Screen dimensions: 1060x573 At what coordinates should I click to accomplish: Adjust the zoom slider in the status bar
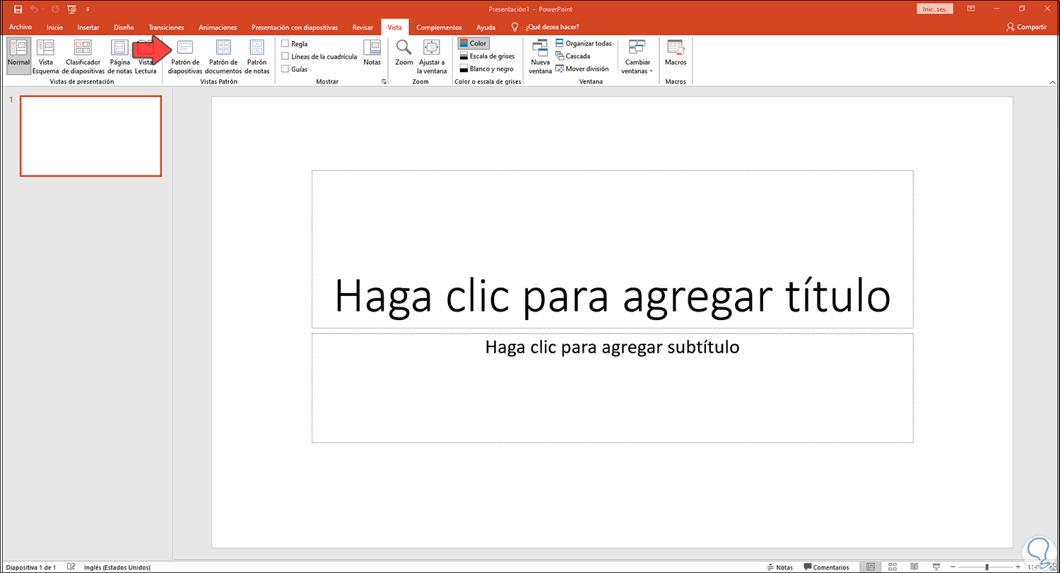click(987, 567)
